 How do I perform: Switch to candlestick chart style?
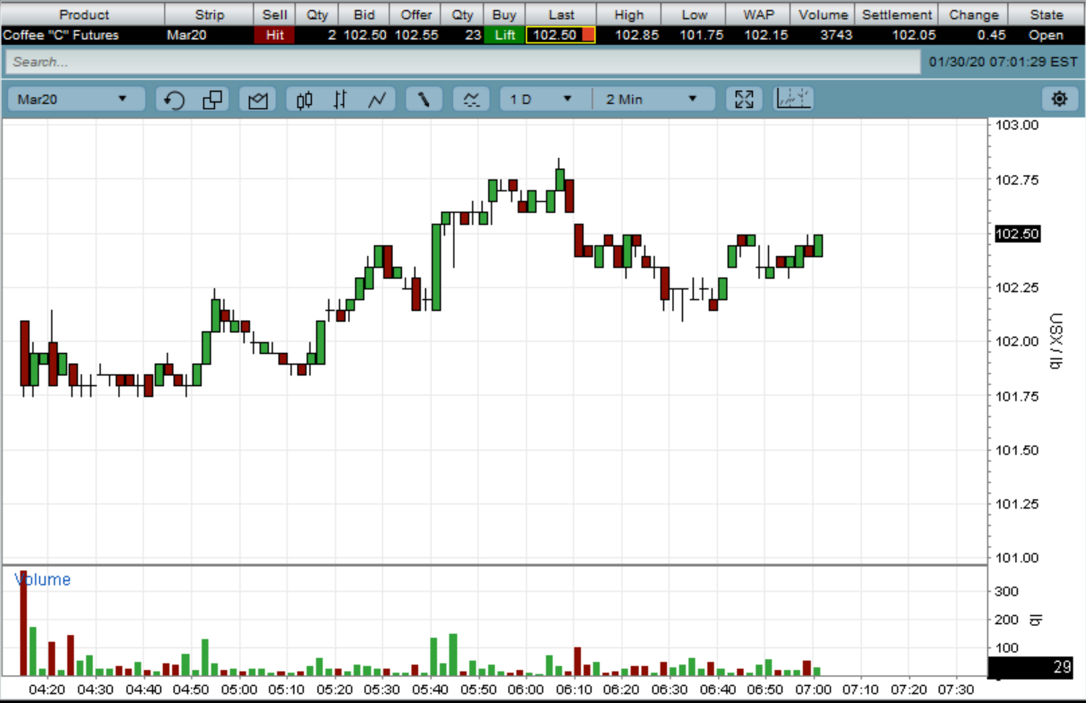pos(304,100)
